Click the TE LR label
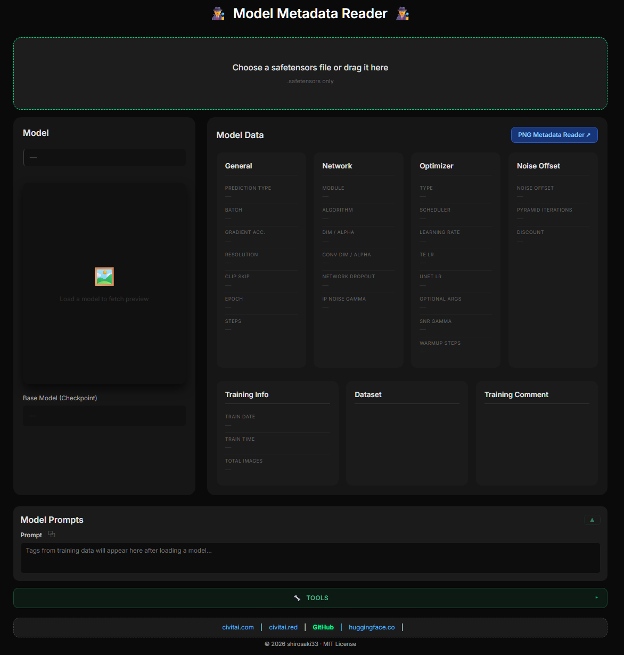The height and width of the screenshot is (655, 624). coord(426,255)
